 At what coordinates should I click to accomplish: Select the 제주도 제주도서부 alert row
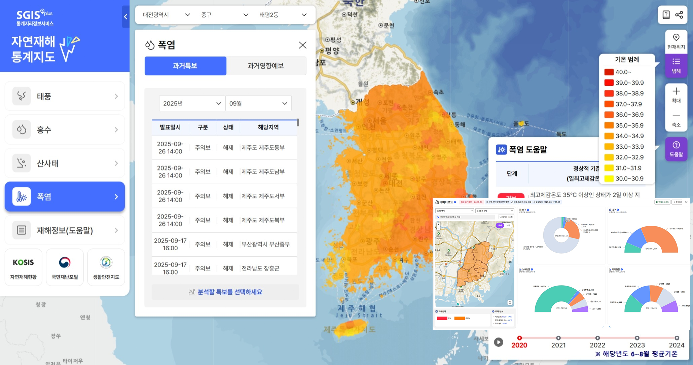[224, 196]
